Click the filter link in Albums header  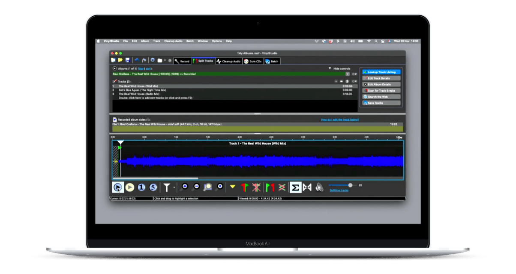(141, 68)
